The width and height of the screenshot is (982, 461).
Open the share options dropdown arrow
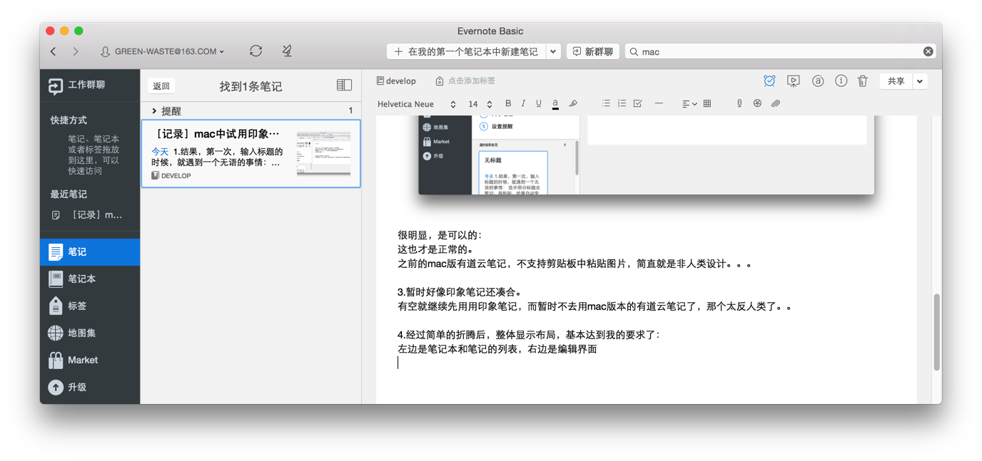[x=920, y=81]
